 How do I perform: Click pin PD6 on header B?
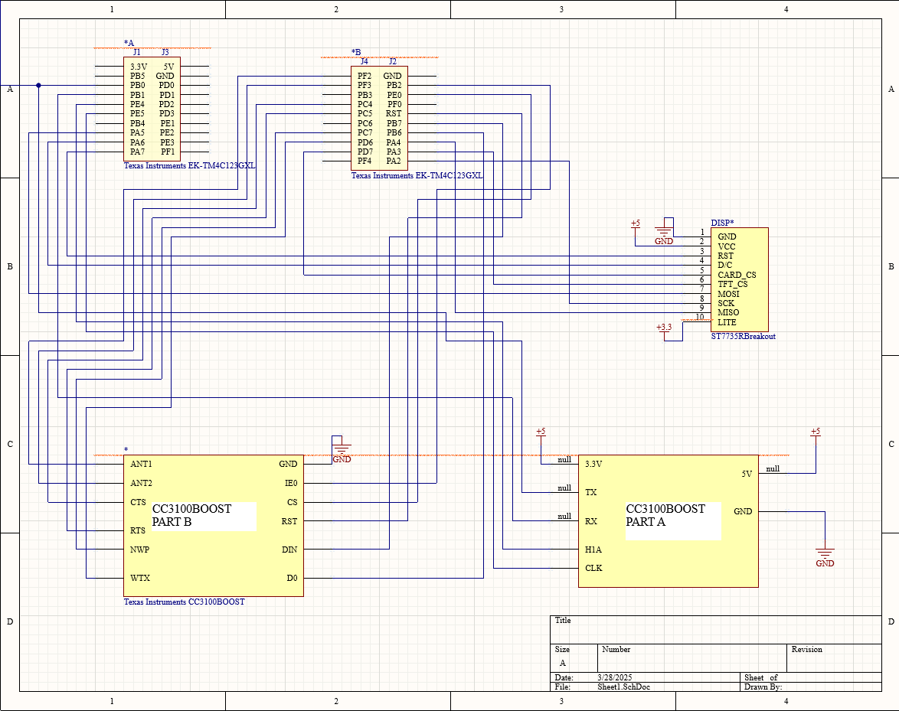pyautogui.click(x=365, y=142)
